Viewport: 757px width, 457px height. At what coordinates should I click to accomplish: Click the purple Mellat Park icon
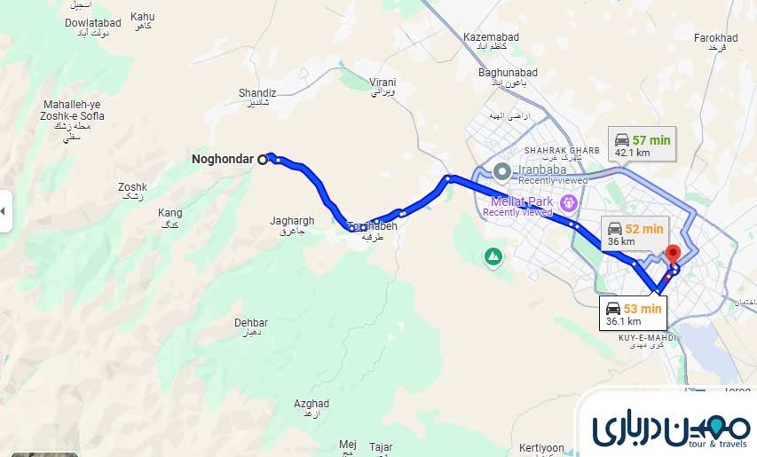click(569, 202)
